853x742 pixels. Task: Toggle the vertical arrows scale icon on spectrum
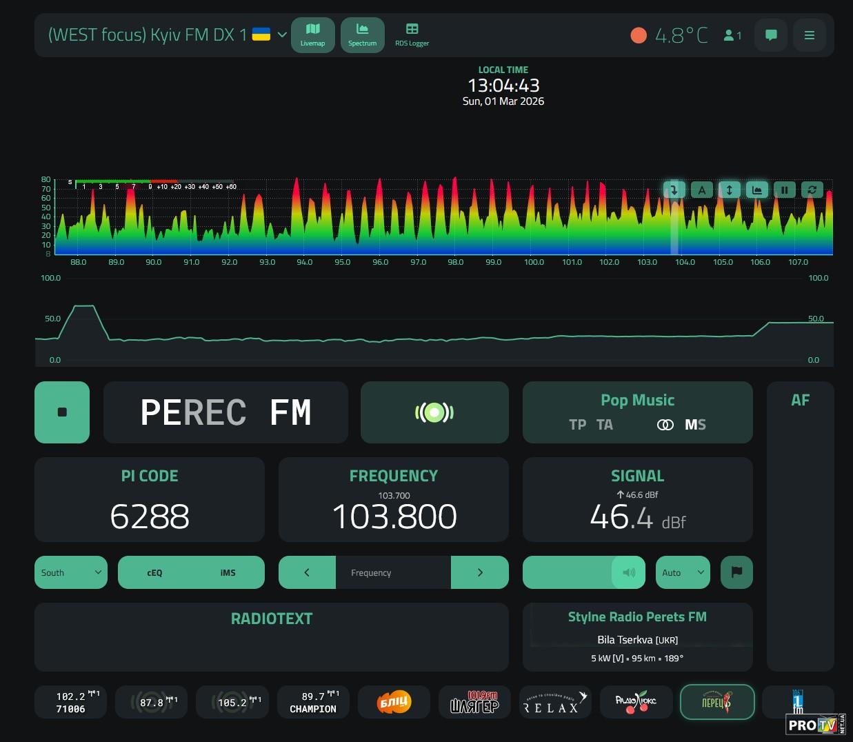coord(729,190)
